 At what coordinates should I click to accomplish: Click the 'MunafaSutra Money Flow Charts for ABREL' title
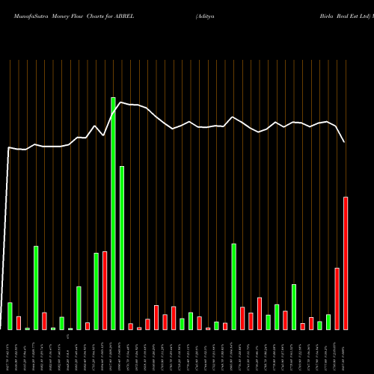[74, 16]
